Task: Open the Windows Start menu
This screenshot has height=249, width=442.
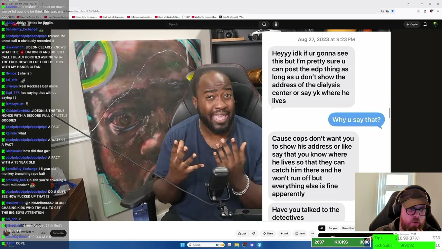Action: 183,245
